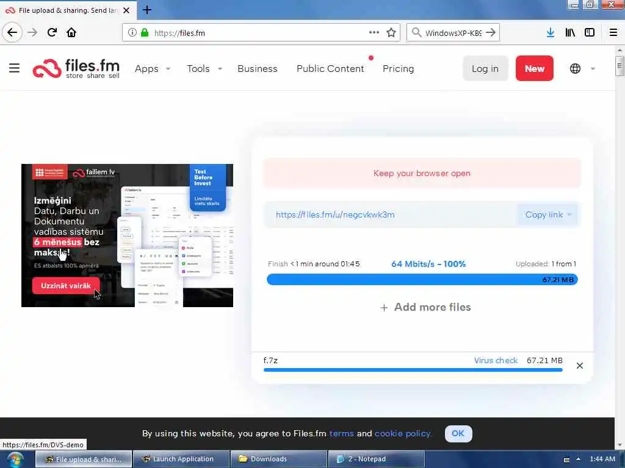
Task: Switch to 2 - Notepad taskbar item
Action: 376,459
